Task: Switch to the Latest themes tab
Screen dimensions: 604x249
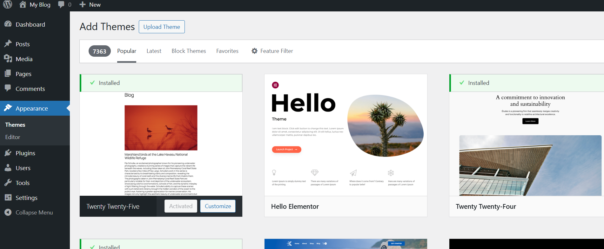Action: point(154,51)
